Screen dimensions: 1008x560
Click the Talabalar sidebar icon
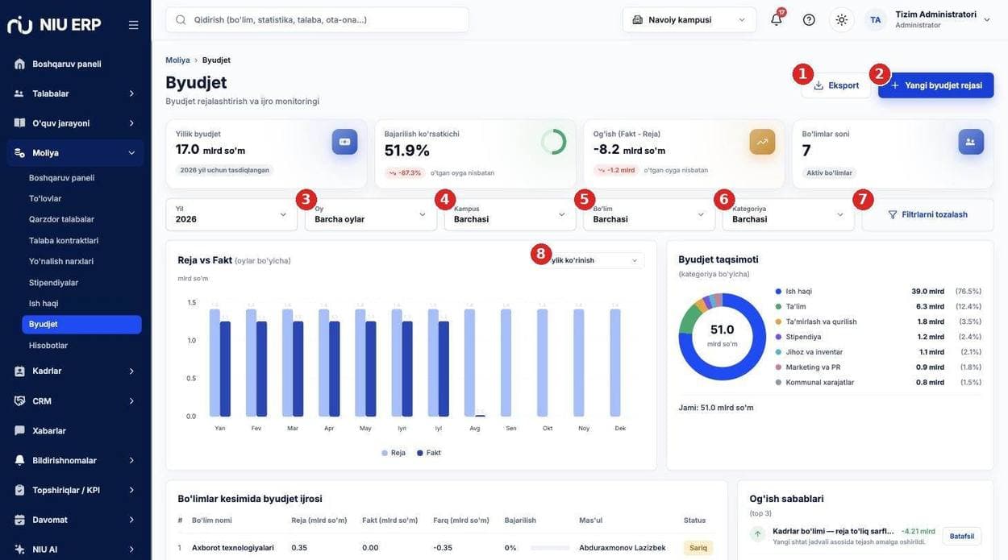click(x=20, y=93)
